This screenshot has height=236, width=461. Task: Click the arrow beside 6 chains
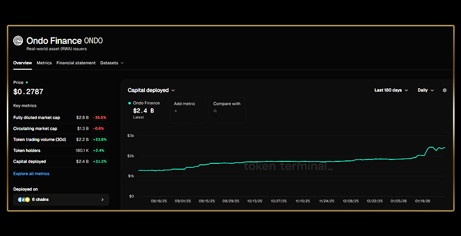coord(102,199)
